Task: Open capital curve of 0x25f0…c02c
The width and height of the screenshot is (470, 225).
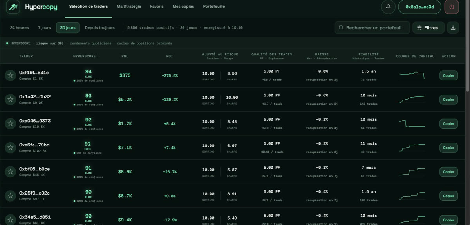Action: click(412, 196)
